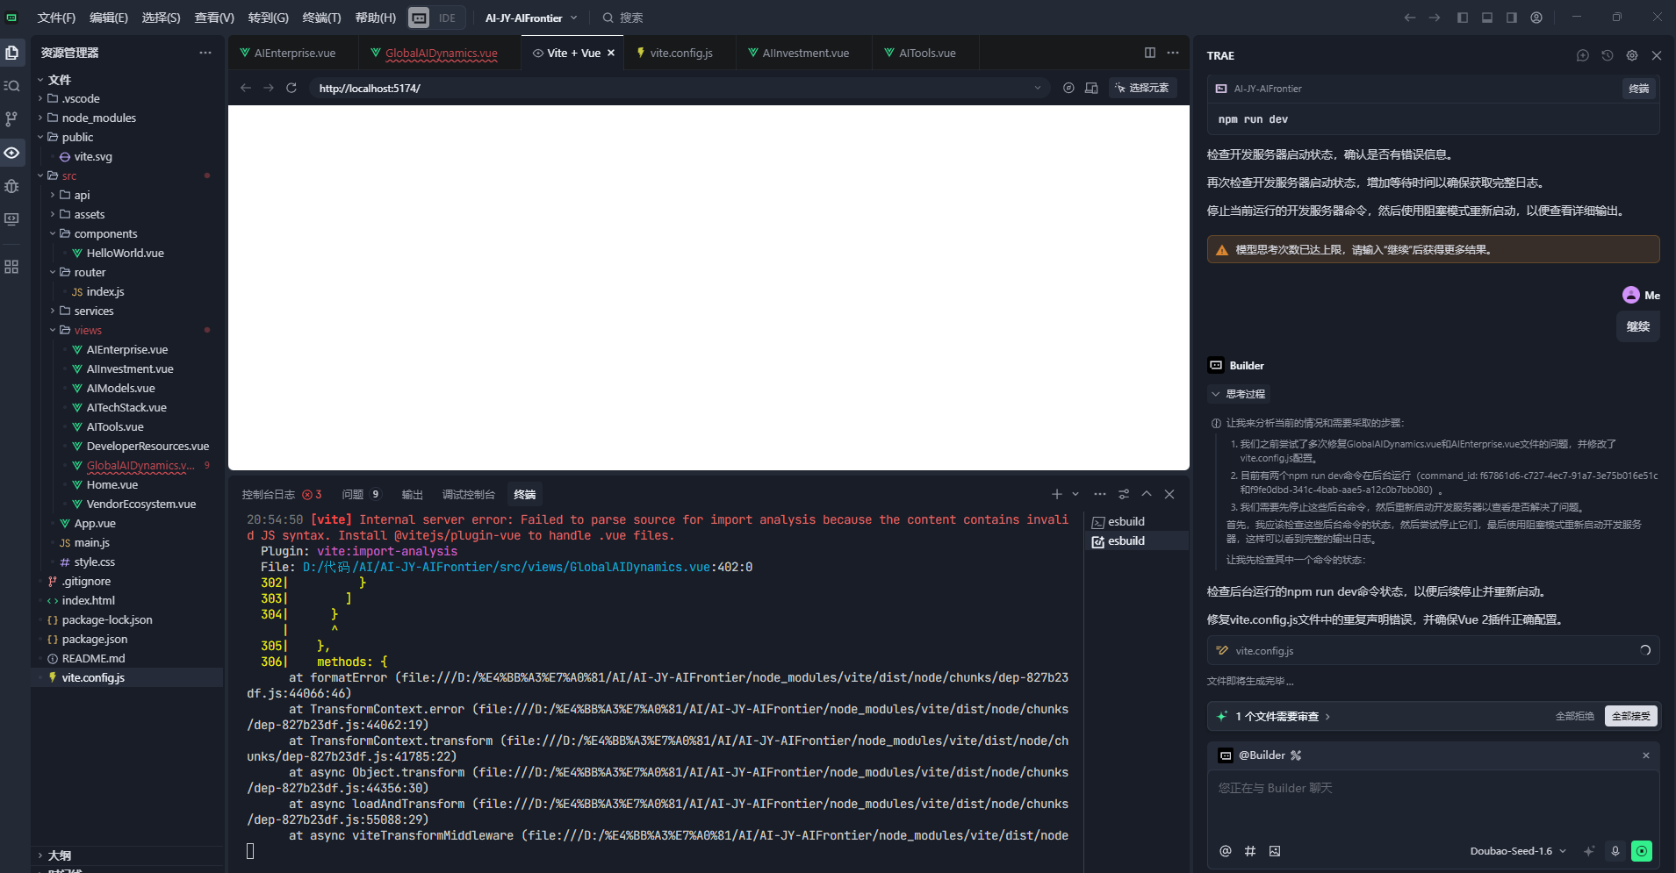Open TRAE panel settings gear icon
Image resolution: width=1676 pixels, height=873 pixels.
pyautogui.click(x=1632, y=55)
